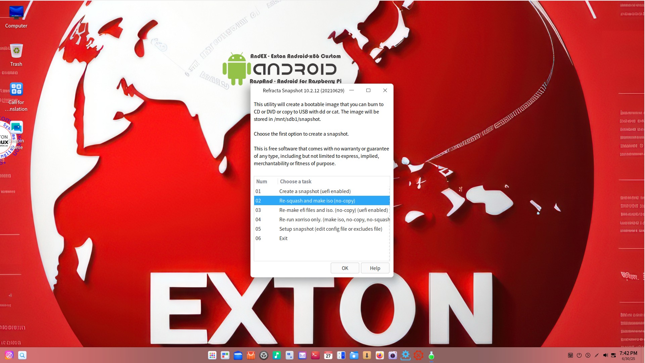Click OK in Refracta Snapshot dialog
The width and height of the screenshot is (645, 363).
coord(345,268)
